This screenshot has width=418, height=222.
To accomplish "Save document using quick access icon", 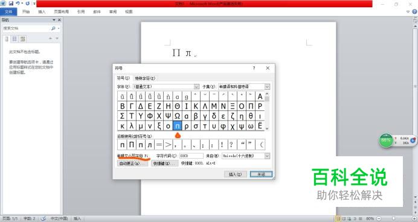I will coord(11,4).
